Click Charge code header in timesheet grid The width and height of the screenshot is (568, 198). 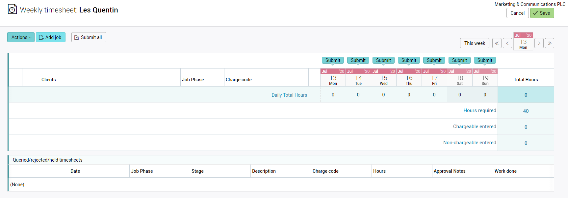(x=239, y=80)
